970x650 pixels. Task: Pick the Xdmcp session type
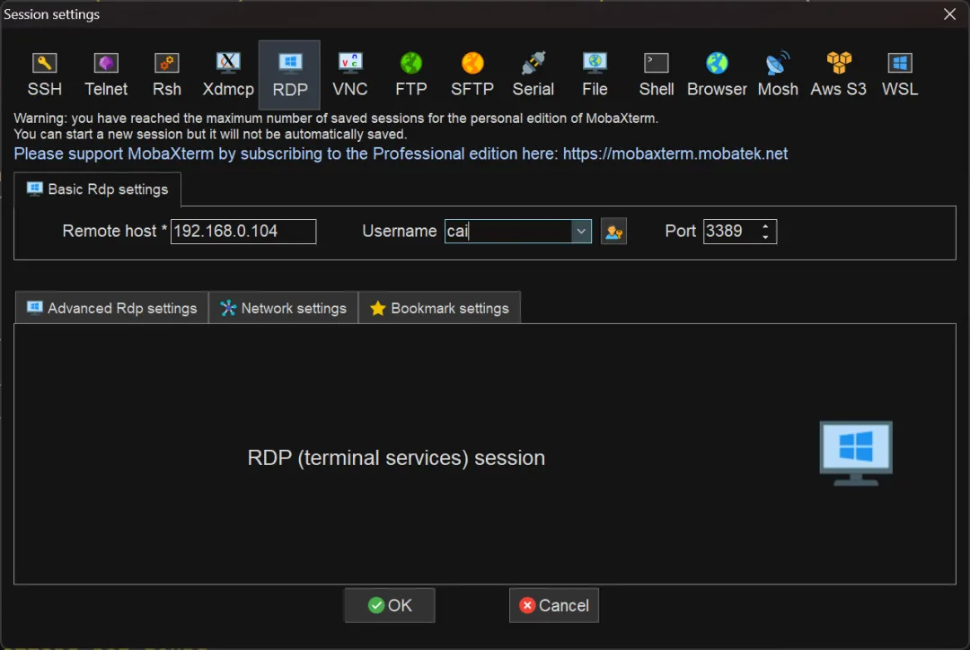[x=228, y=75]
